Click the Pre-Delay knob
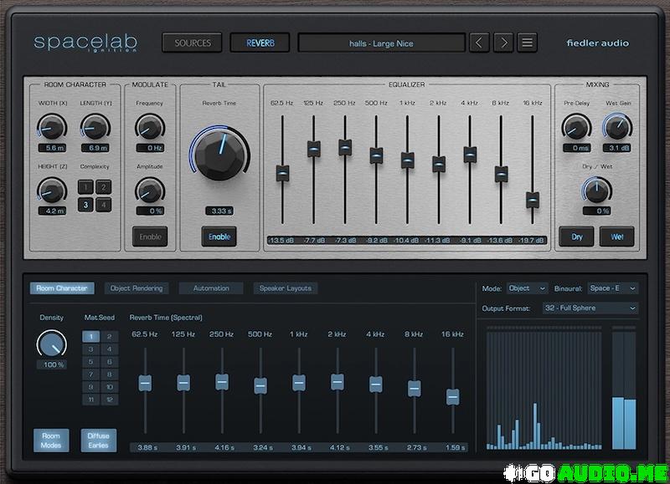670x484 pixels. click(576, 127)
